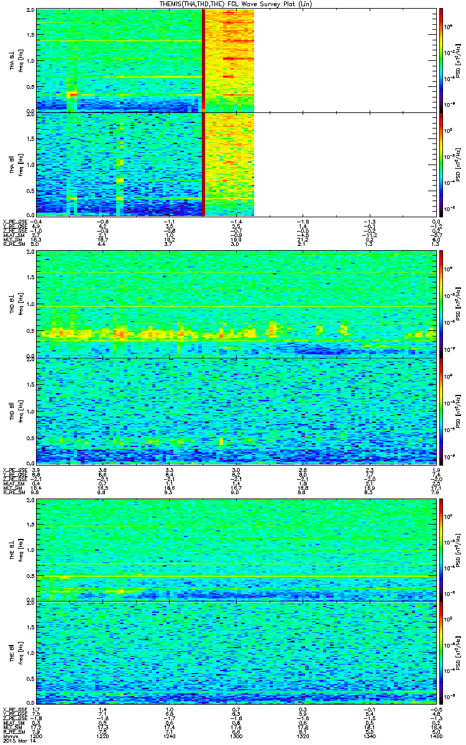Click the THD B-parallel spectrogram panel
This screenshot has height=745, width=466.
pyautogui.click(x=236, y=410)
